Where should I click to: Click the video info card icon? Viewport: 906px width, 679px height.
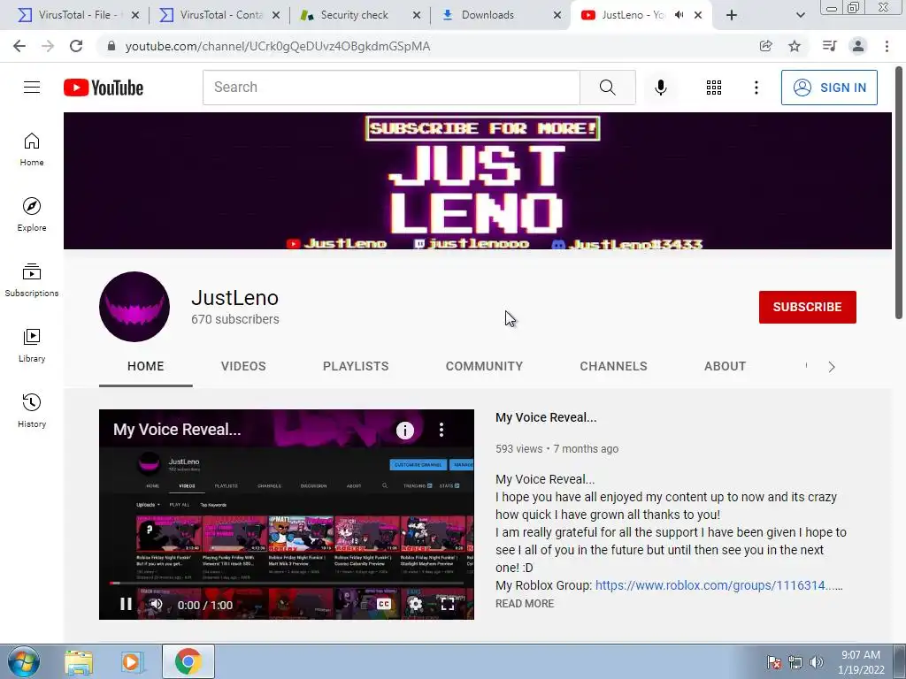(405, 430)
